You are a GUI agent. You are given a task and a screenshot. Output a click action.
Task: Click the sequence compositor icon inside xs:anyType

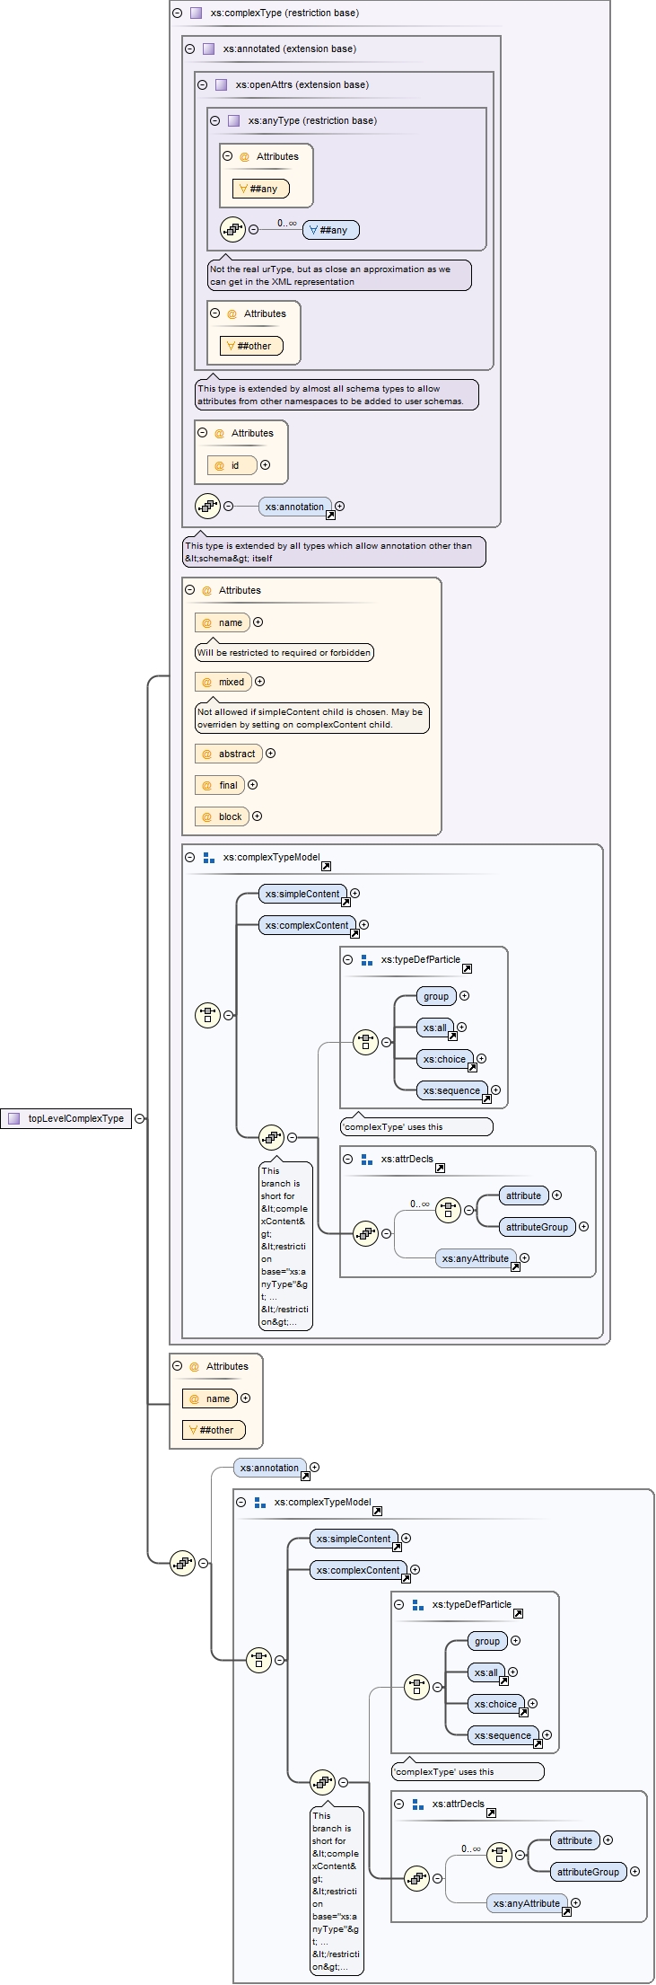[x=232, y=230]
